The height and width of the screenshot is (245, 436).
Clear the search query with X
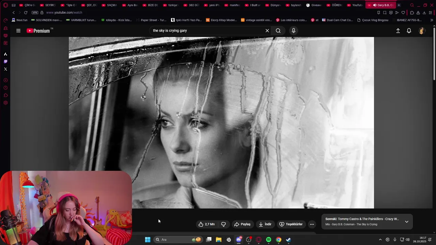click(x=267, y=31)
